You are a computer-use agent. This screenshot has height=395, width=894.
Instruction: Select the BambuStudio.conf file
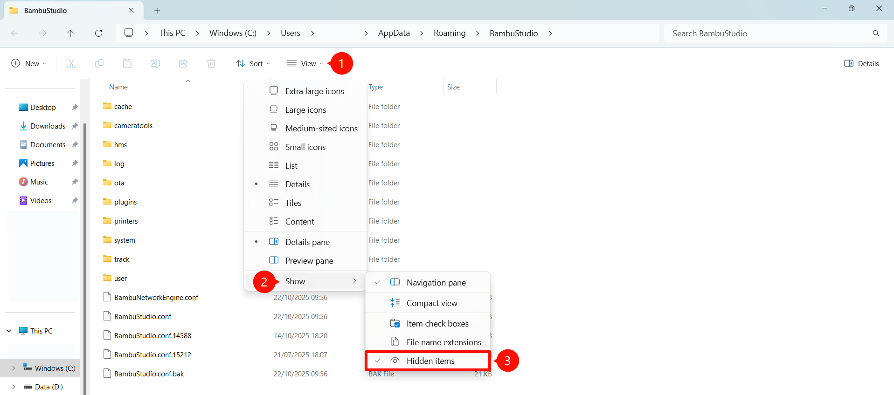tap(143, 316)
